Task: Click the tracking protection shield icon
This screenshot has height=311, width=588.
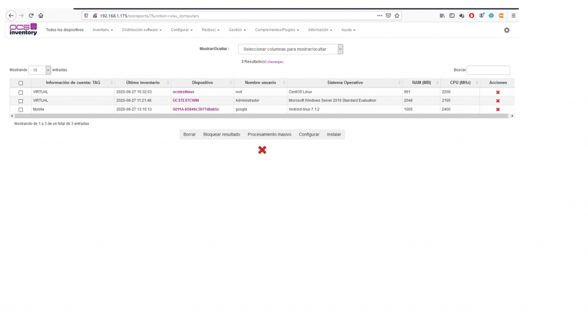Action: 86,15
